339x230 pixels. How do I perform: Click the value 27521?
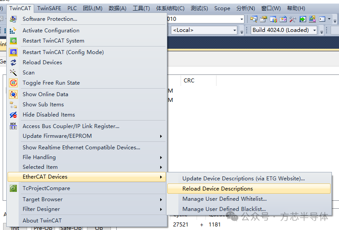181,225
